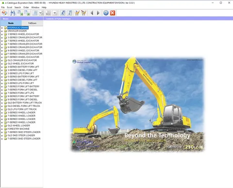The height and width of the screenshot is (188, 233).
Task: Open the Excel menu
Action: (x=10, y=7)
